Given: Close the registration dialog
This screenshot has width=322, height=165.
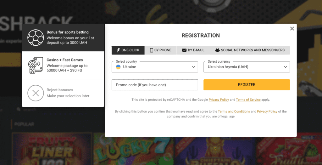Looking at the screenshot, I should pos(292,29).
